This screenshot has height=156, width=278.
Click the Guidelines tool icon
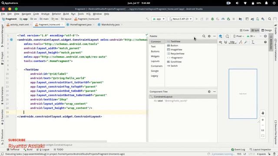[253, 42]
